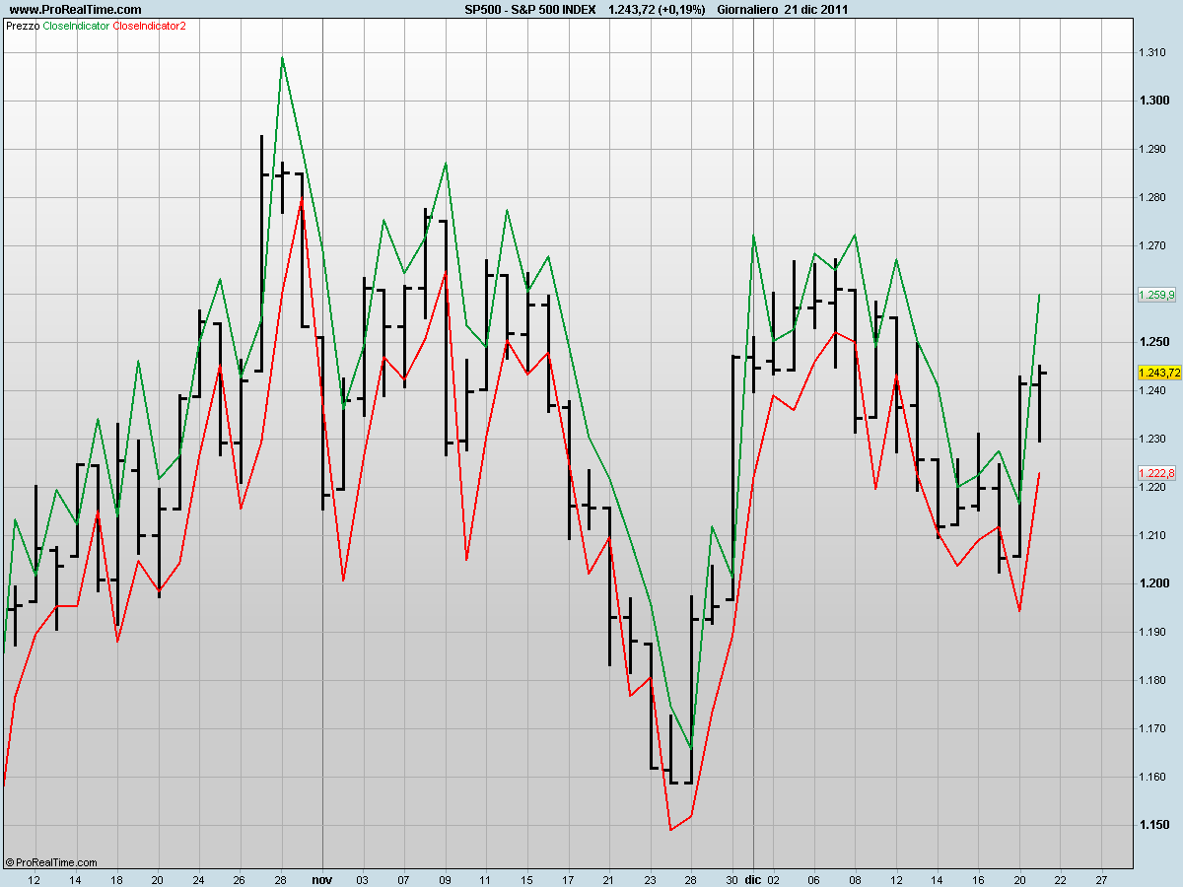Screen dimensions: 1183x887
Task: Click the 15 date label on time axis
Action: pos(526,878)
